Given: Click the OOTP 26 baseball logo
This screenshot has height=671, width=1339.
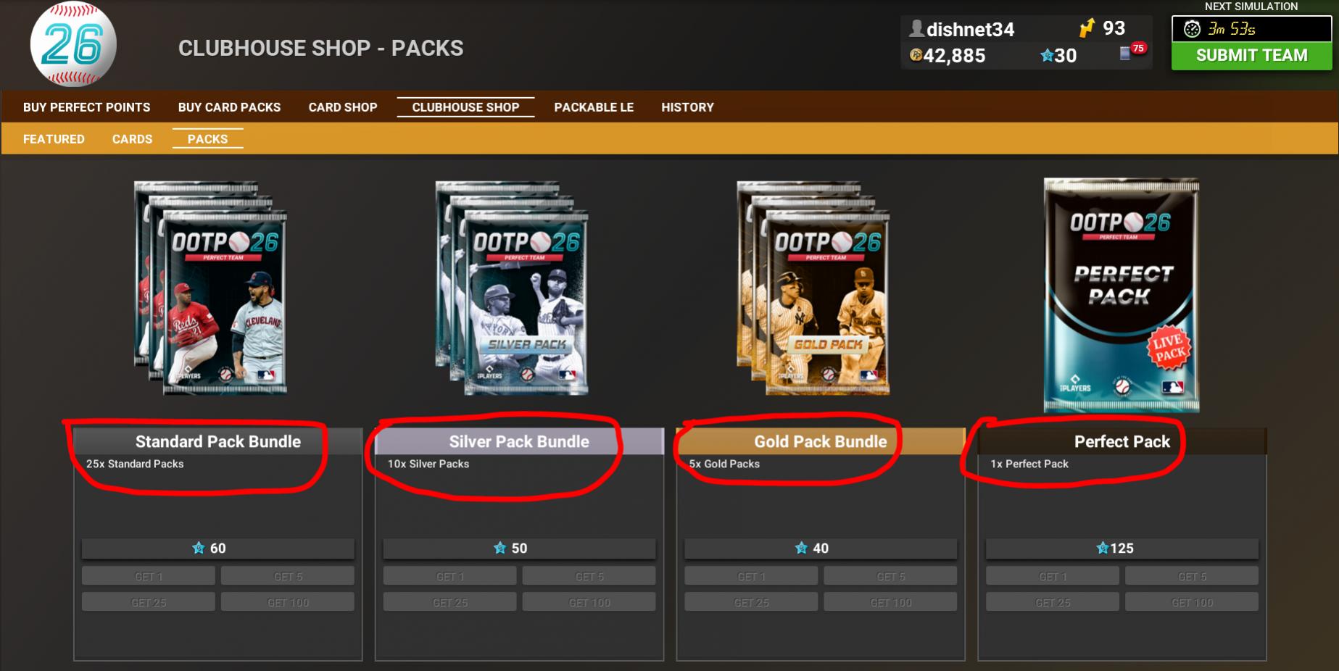Looking at the screenshot, I should click(73, 44).
